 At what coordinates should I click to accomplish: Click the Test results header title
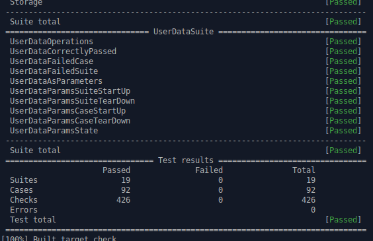click(186, 160)
